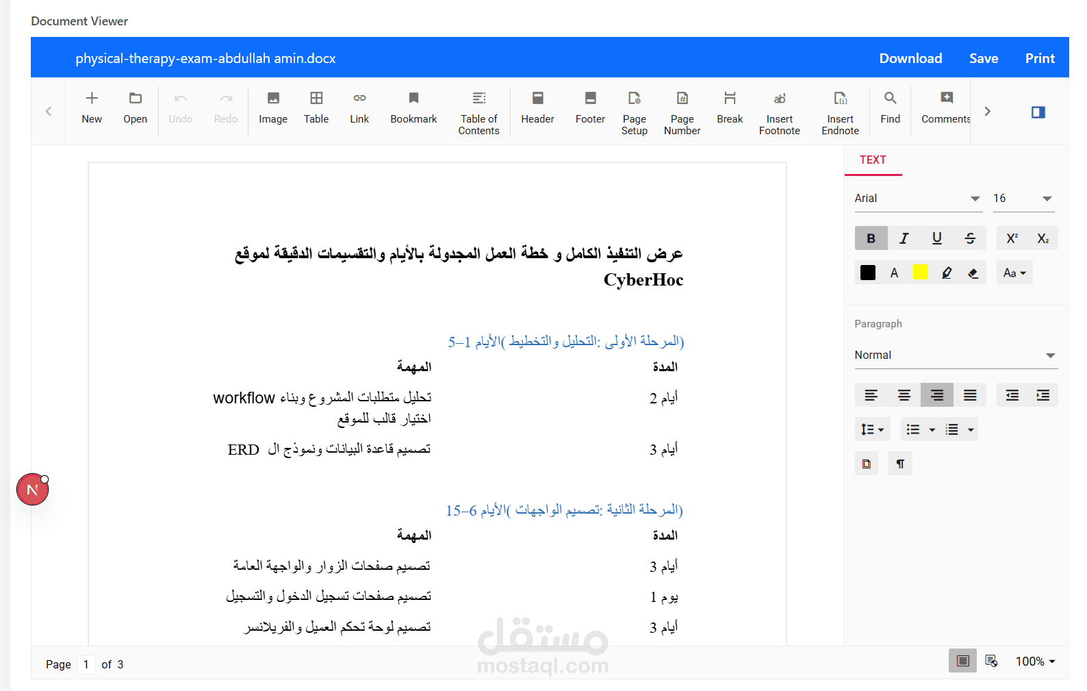1087x691 pixels.
Task: Select print layout view button
Action: (962, 661)
